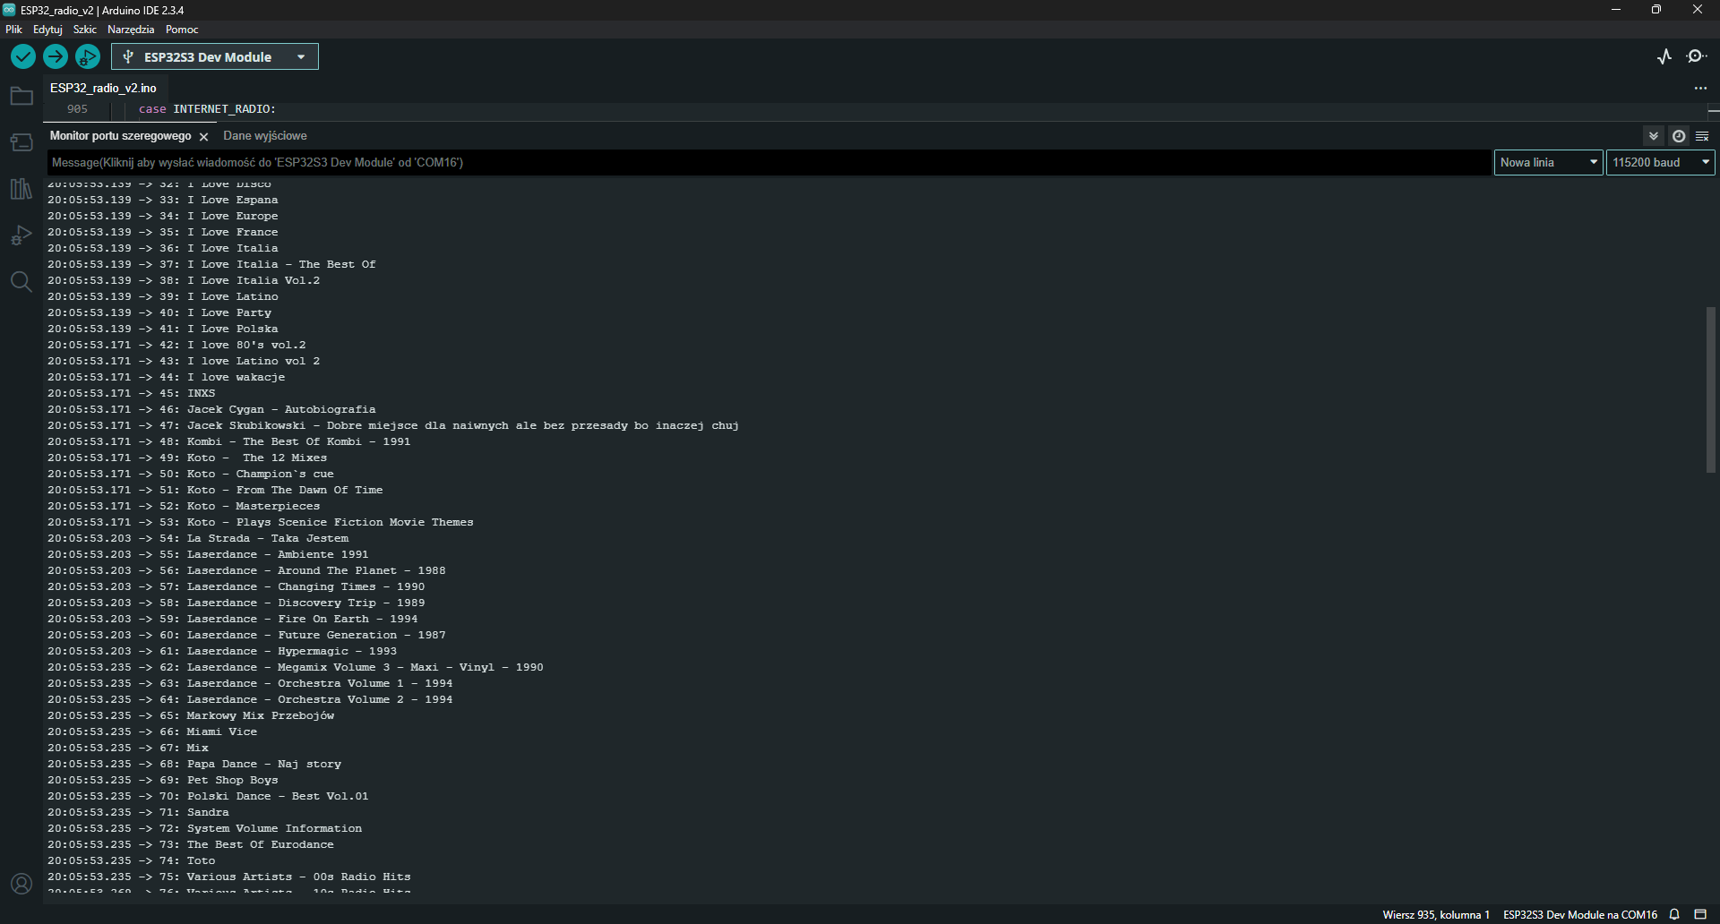
Task: Click the serial message input field
Action: click(x=769, y=162)
